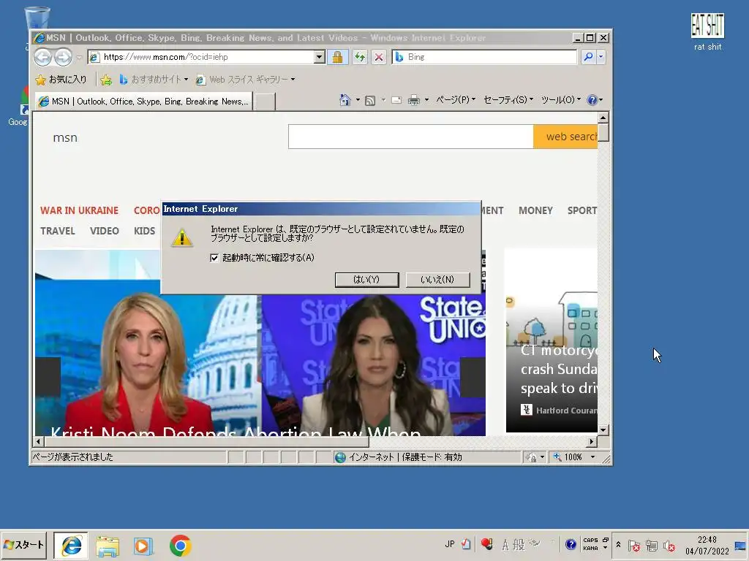
Task: Expand Web スライス ギャラリー dropdown
Action: pos(293,80)
